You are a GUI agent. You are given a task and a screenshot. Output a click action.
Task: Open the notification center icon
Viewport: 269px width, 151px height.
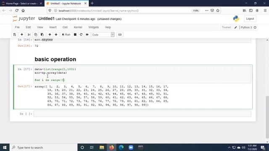[263, 147]
